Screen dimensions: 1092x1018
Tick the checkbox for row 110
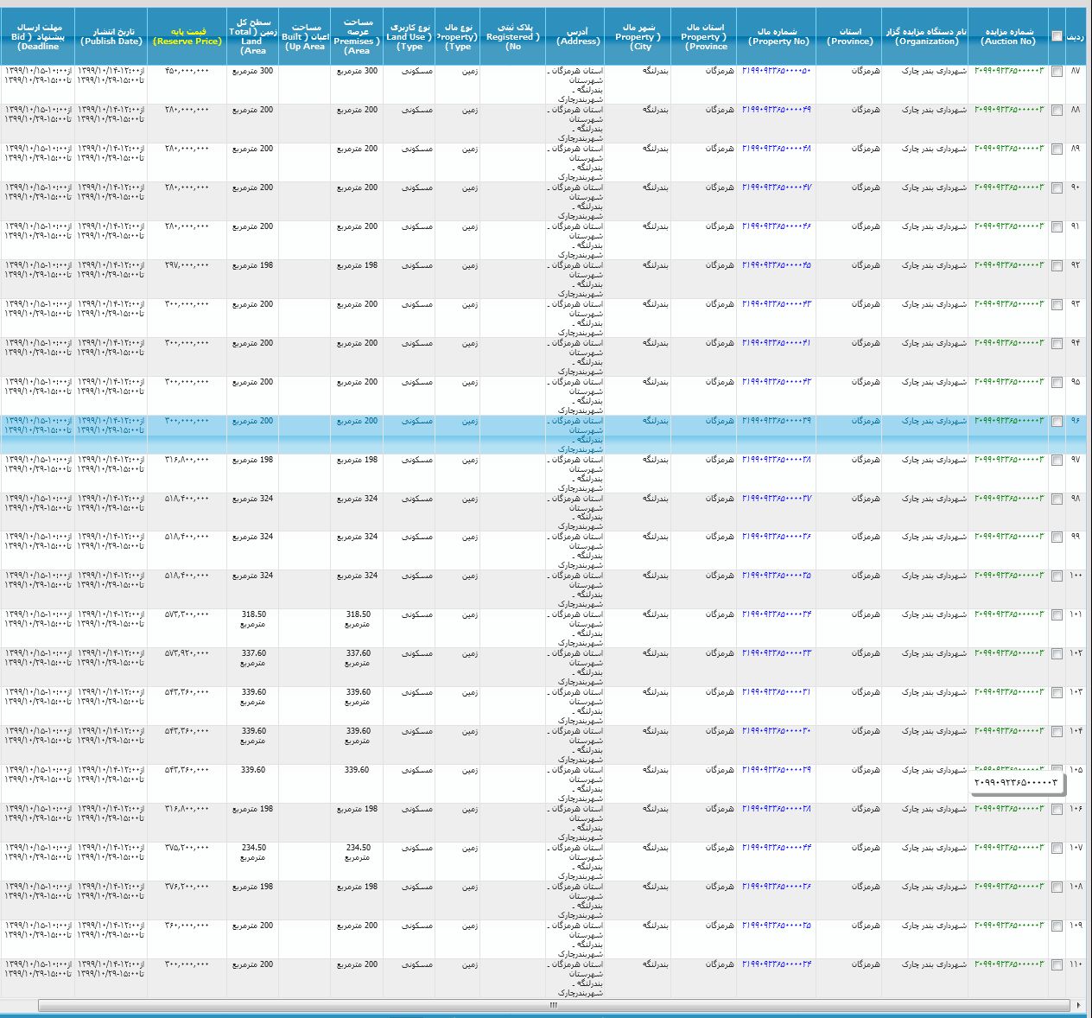(x=1057, y=965)
